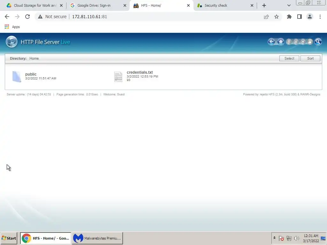Click the Select button
This screenshot has height=245, width=327.
tap(289, 58)
